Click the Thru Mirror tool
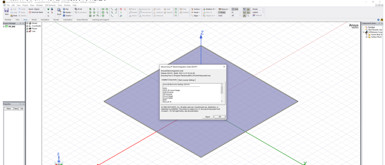 point(145,15)
